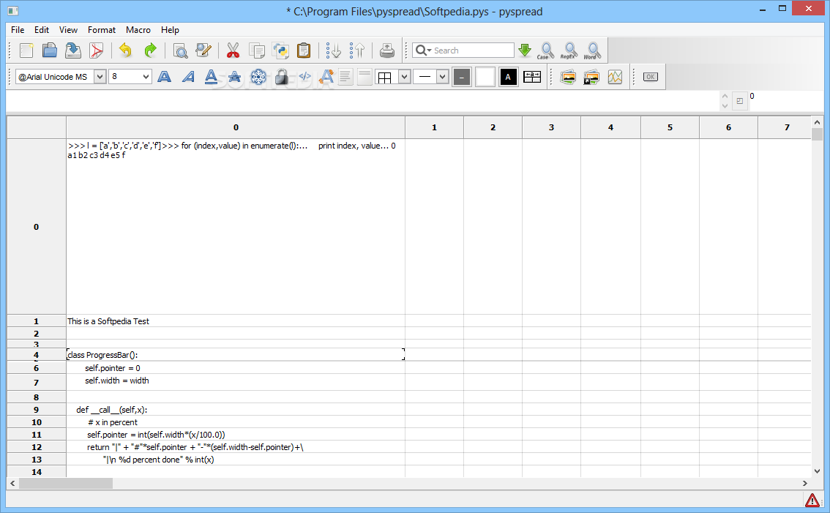Click the horizontal scrollbar thumb
The width and height of the screenshot is (830, 513).
tap(66, 483)
